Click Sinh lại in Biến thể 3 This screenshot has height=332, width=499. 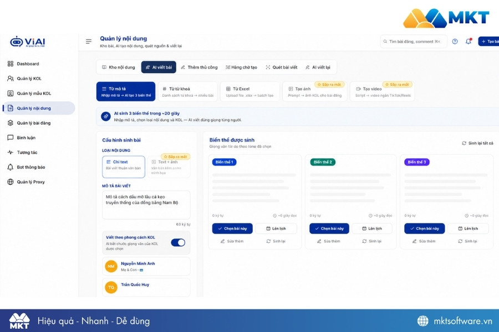(x=467, y=241)
